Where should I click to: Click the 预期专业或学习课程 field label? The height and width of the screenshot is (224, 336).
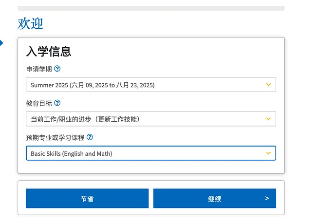(x=55, y=138)
